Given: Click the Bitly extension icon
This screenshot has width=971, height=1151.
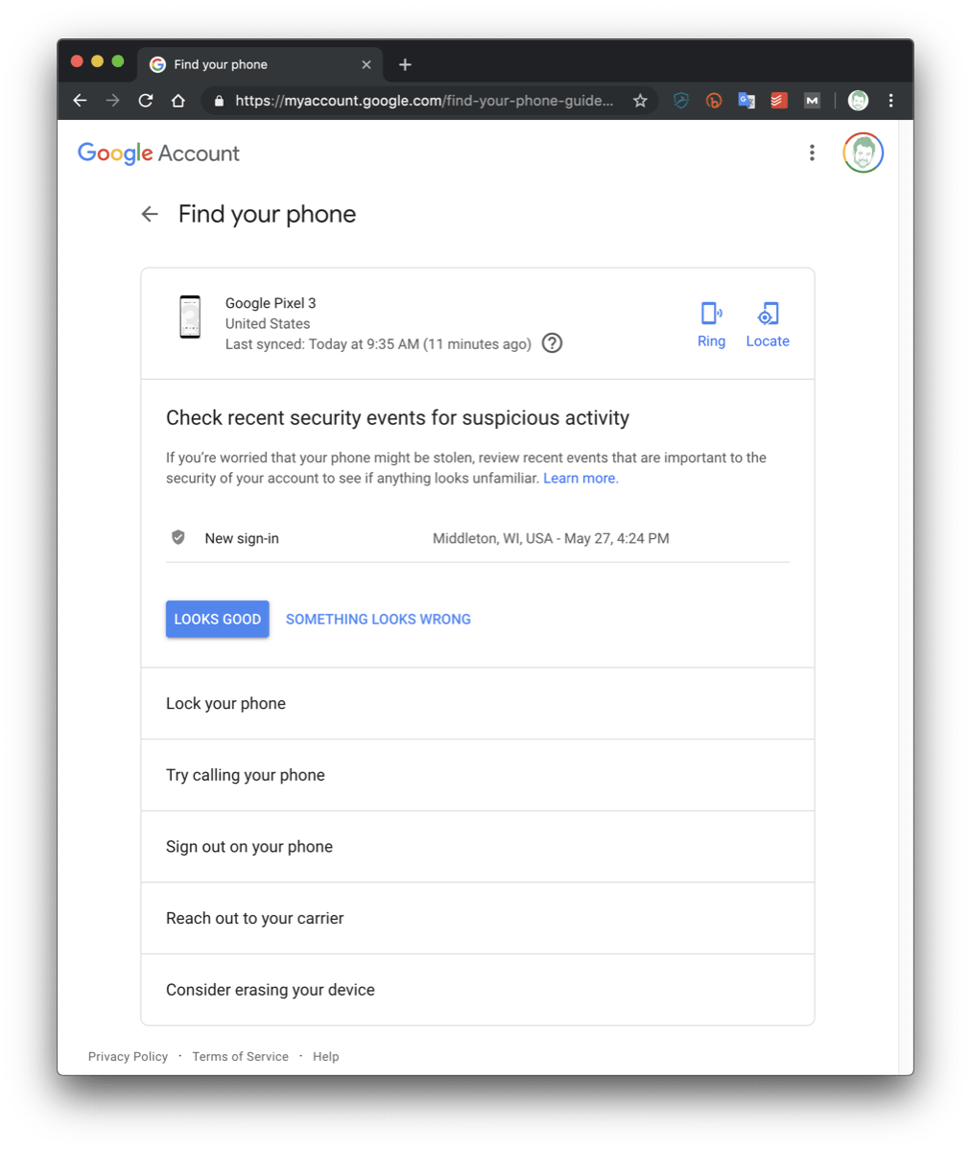Looking at the screenshot, I should tap(714, 100).
